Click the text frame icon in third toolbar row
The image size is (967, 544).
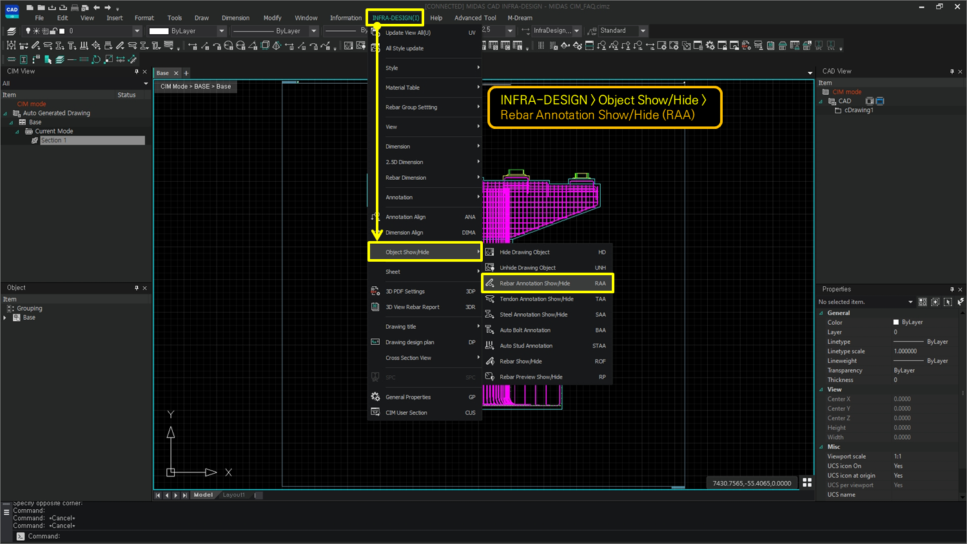tap(24, 59)
